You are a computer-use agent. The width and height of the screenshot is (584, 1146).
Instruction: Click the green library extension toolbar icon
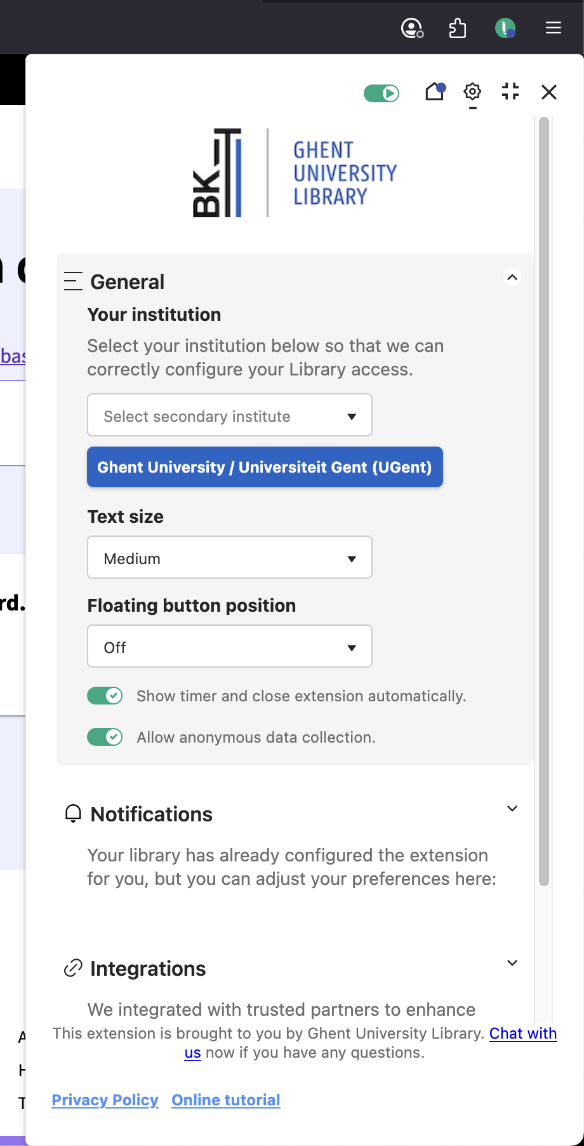tap(505, 28)
